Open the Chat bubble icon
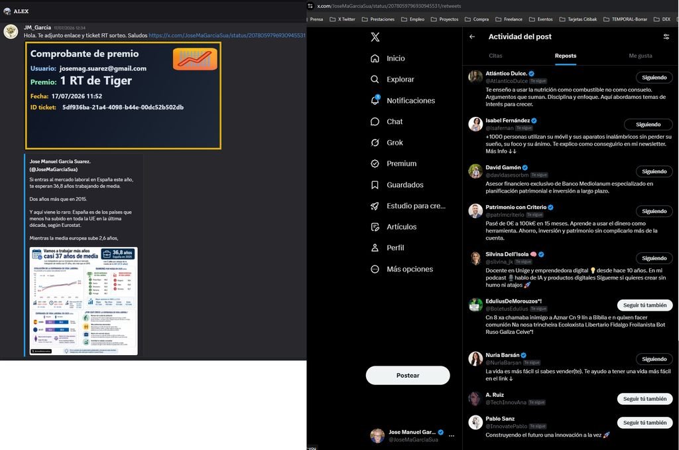 tap(375, 121)
